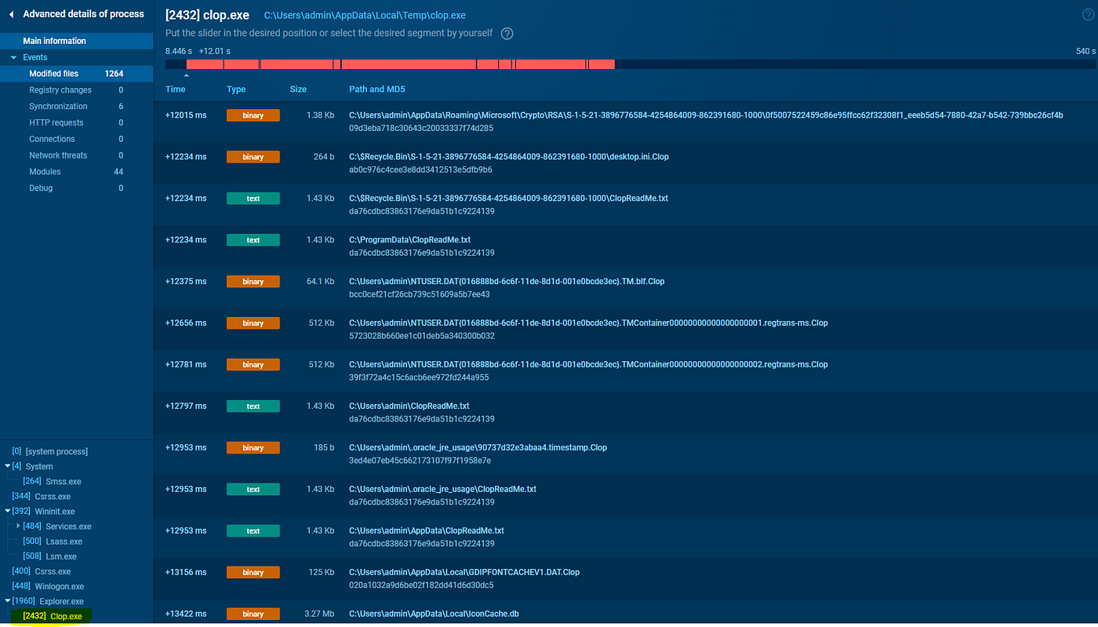Click the clop.exe Temp path link
Screen dimensions: 1098x627
click(x=365, y=16)
